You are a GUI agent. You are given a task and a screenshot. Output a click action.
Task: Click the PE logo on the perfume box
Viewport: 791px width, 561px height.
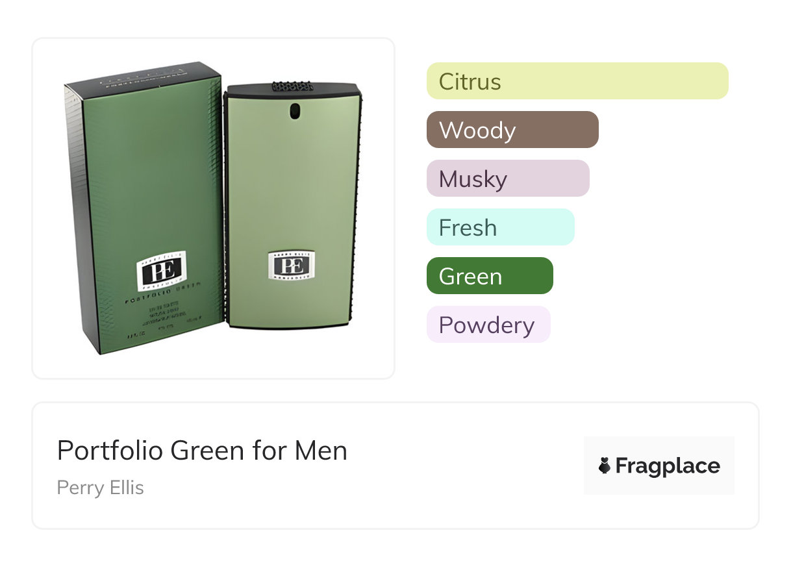pyautogui.click(x=161, y=270)
